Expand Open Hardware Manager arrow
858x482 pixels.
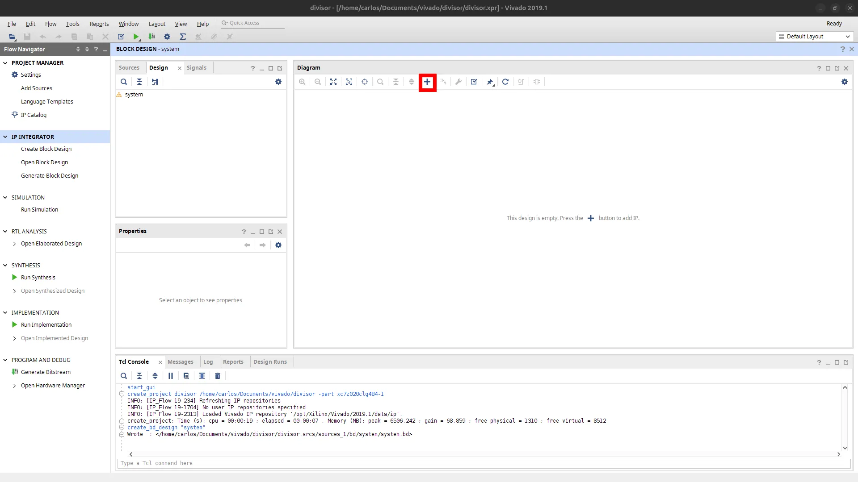pyautogui.click(x=14, y=386)
